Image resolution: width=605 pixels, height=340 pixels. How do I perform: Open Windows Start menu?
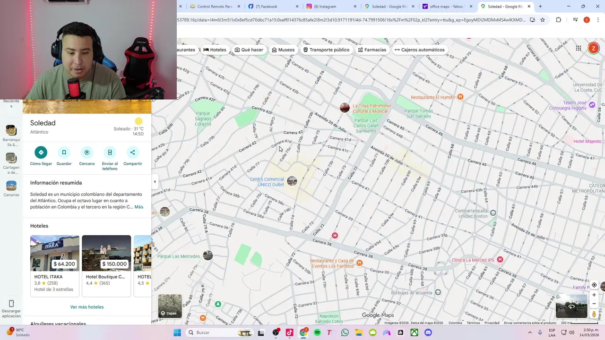tap(177, 332)
